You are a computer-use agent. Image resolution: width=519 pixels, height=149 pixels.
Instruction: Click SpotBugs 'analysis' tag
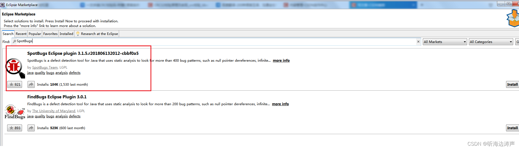pyautogui.click(x=61, y=73)
